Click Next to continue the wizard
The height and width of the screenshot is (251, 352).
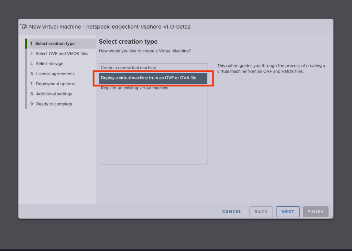pyautogui.click(x=288, y=212)
